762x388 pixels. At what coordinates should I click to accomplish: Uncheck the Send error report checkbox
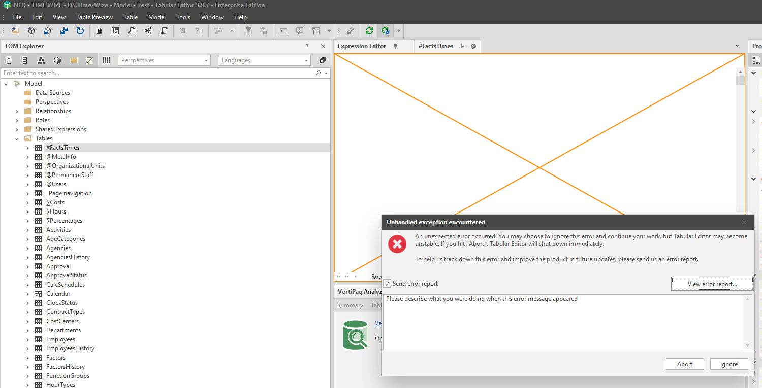(387, 284)
